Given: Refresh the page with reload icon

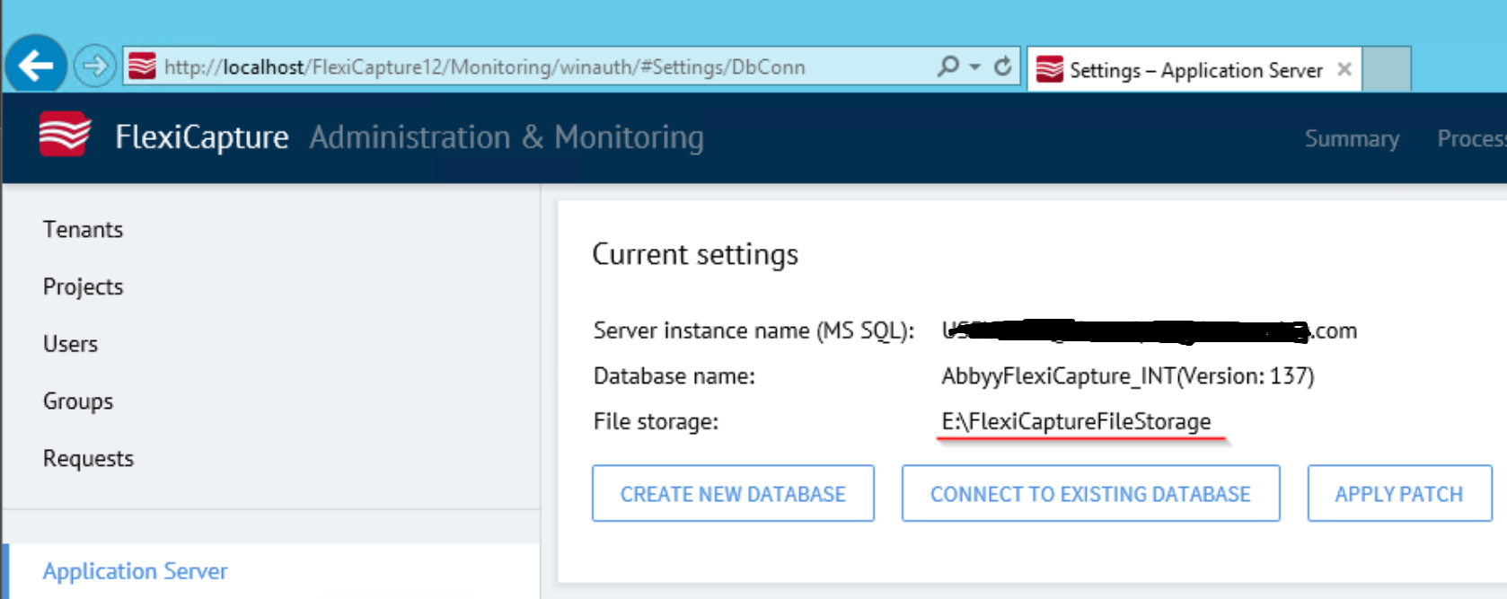Looking at the screenshot, I should click(x=1002, y=66).
